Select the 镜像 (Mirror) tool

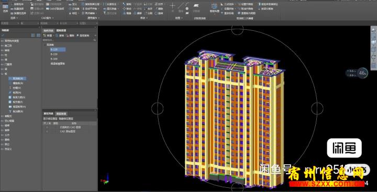[x=127, y=13]
